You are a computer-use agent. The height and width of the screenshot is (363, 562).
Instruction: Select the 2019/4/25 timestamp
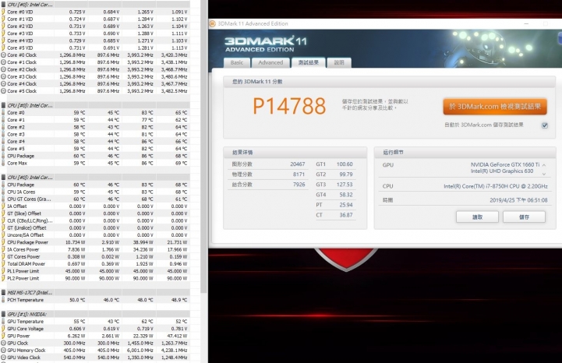(x=518, y=200)
